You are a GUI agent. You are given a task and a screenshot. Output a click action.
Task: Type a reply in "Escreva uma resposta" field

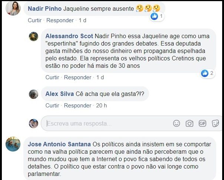[108, 123]
